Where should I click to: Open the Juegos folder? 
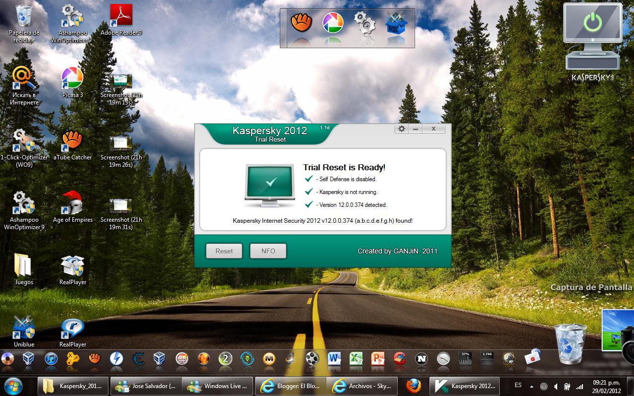coord(24,269)
